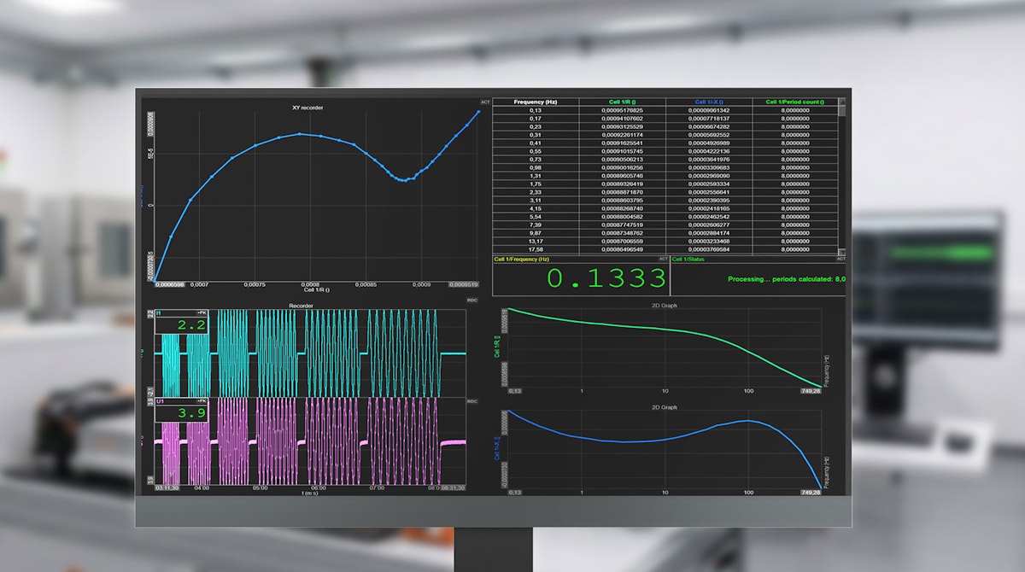Click the 0,00075 x-axis tick label
The width and height of the screenshot is (1025, 572).
tap(255, 284)
